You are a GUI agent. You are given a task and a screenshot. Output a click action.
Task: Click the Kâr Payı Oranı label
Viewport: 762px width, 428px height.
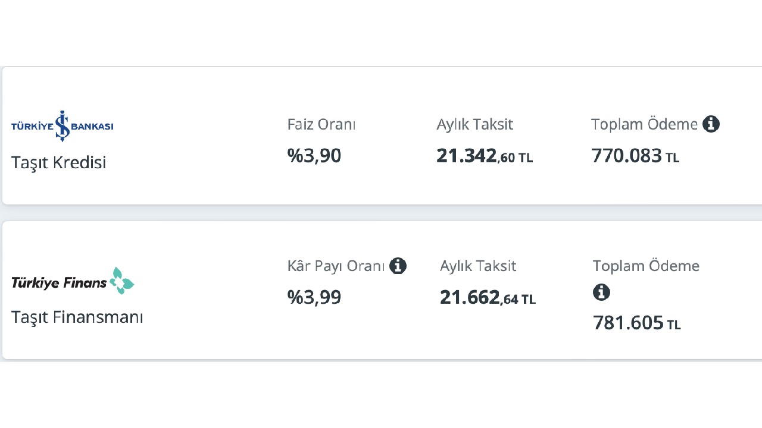pos(336,266)
